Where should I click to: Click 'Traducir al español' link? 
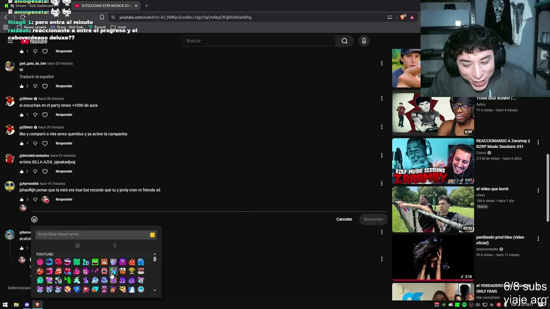tap(37, 77)
